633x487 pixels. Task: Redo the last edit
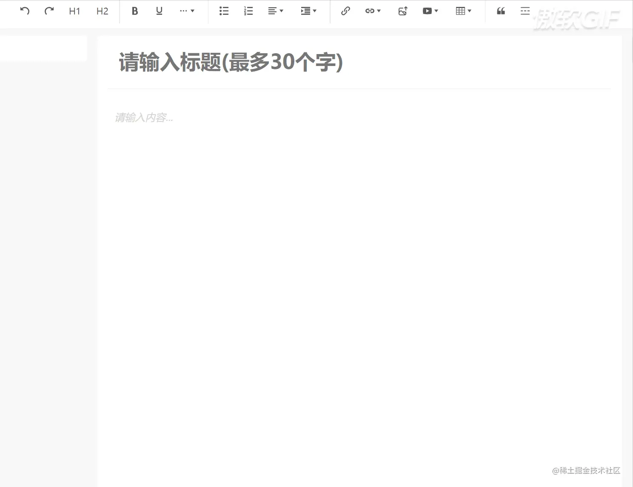coord(49,11)
